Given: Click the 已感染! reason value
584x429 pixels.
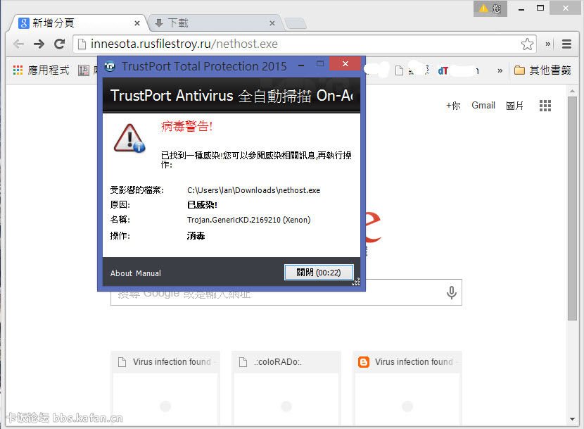Looking at the screenshot, I should (202, 205).
